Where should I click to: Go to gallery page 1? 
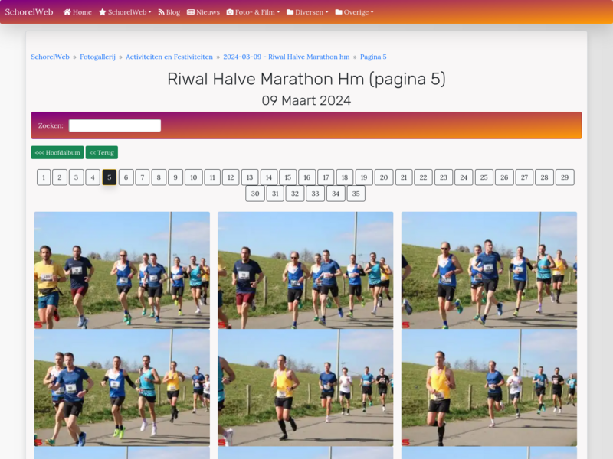tap(44, 177)
